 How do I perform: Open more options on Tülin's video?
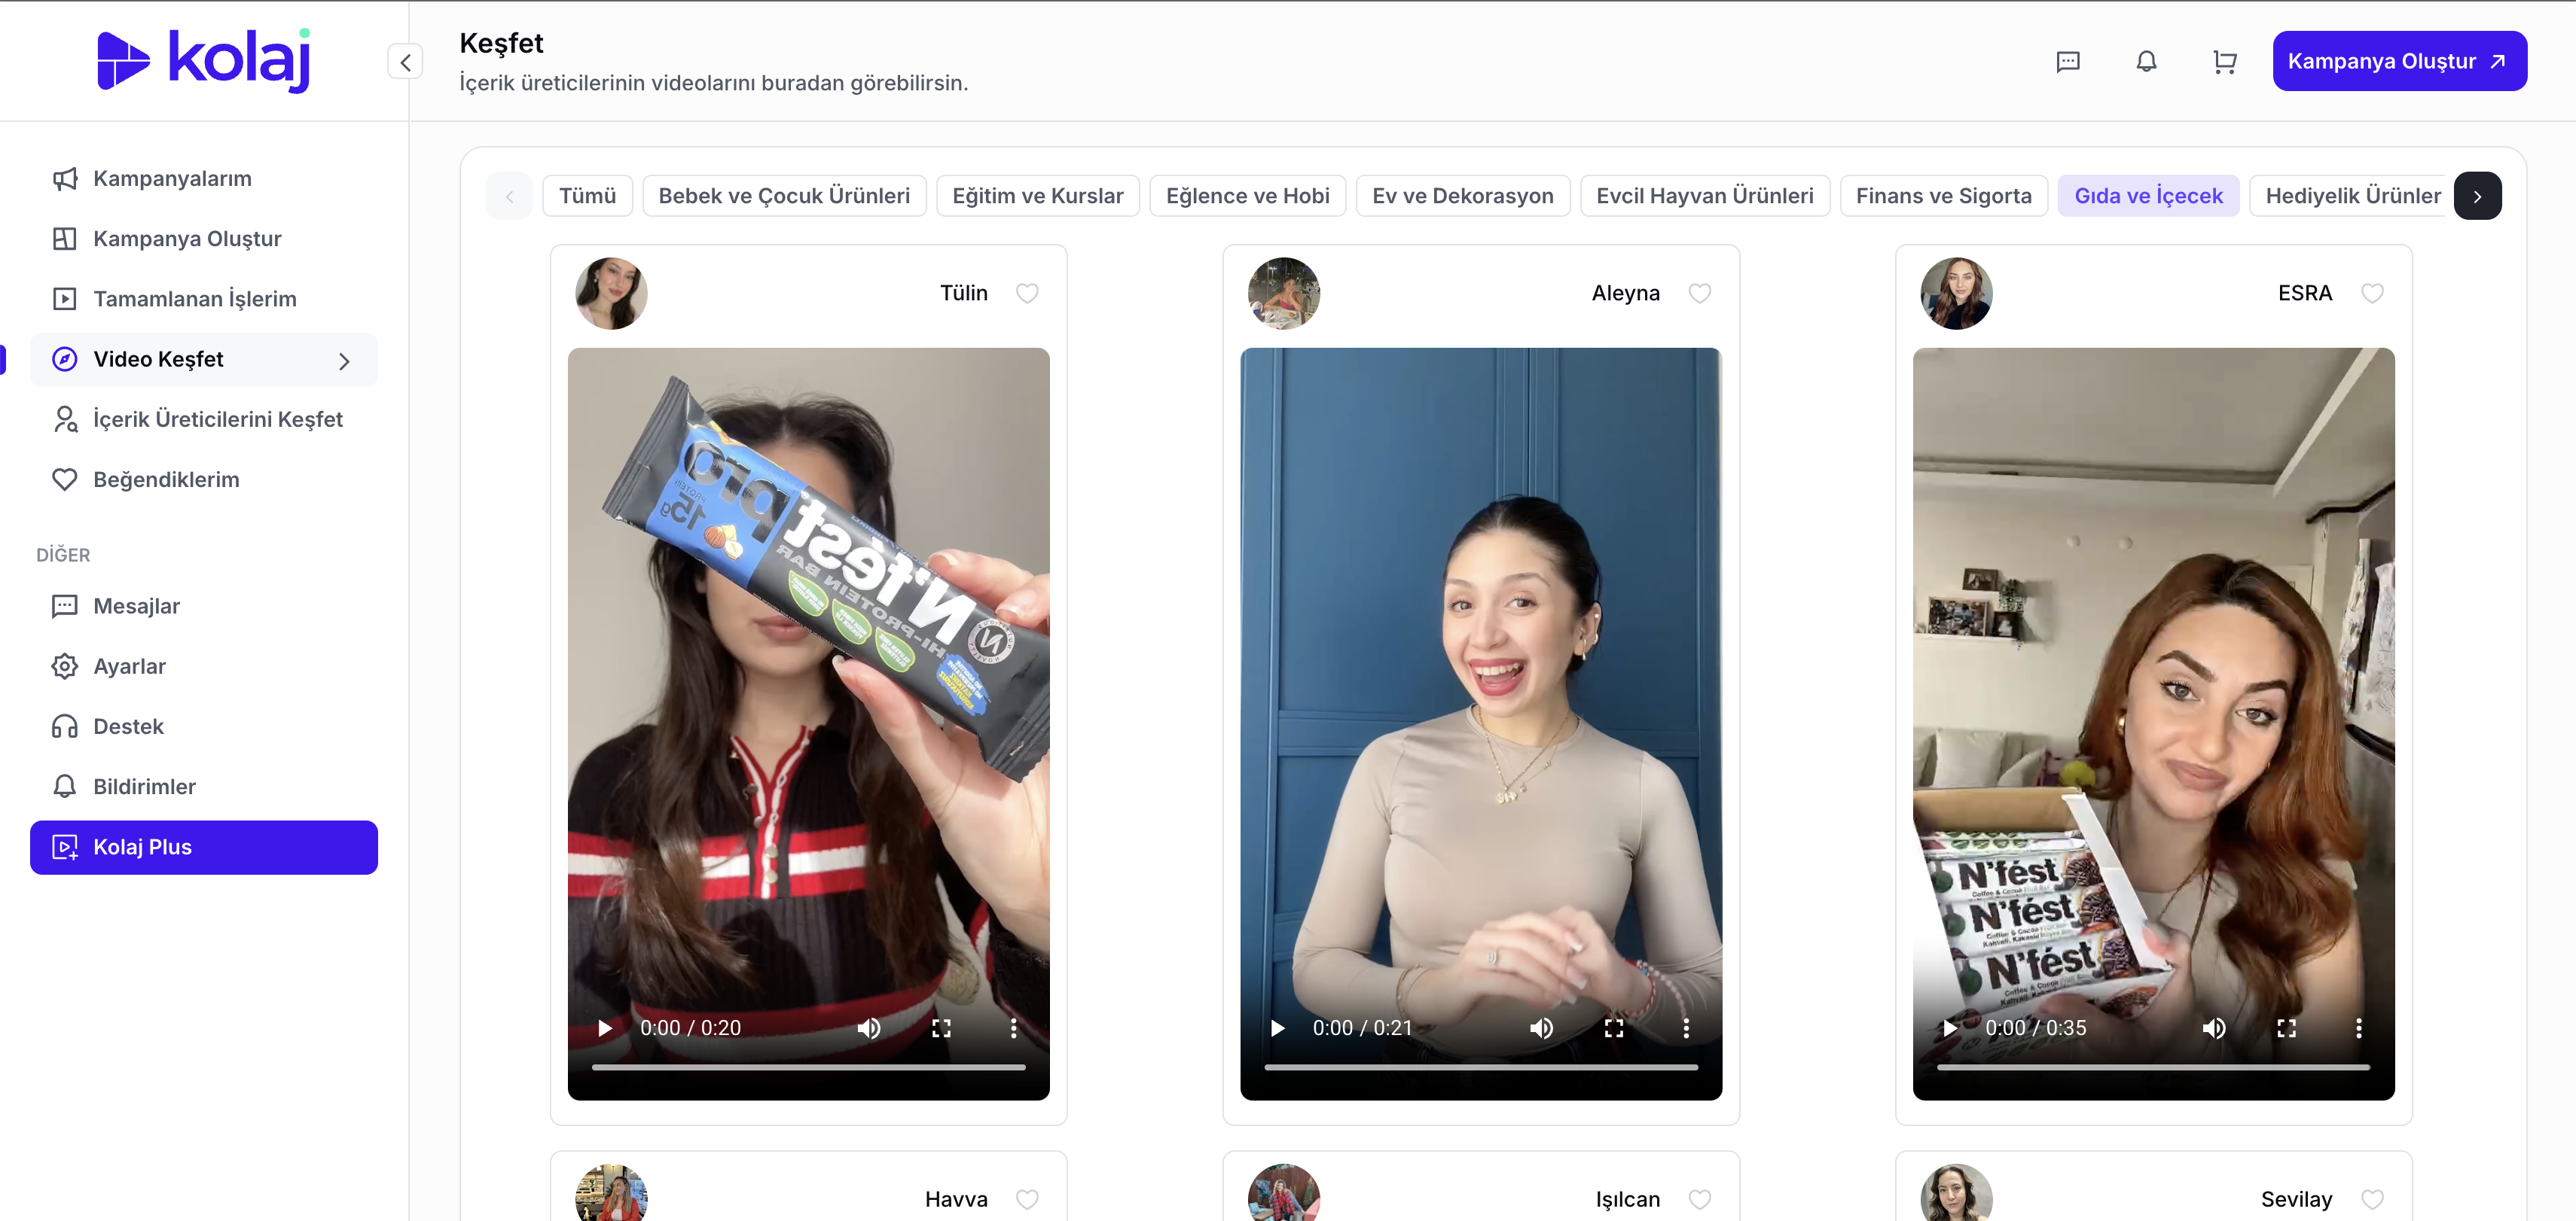(x=1013, y=1028)
